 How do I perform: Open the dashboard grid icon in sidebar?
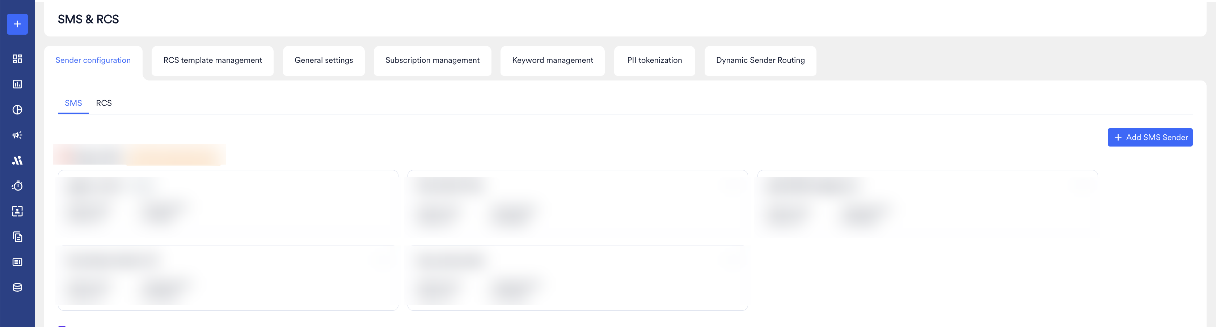pos(17,59)
